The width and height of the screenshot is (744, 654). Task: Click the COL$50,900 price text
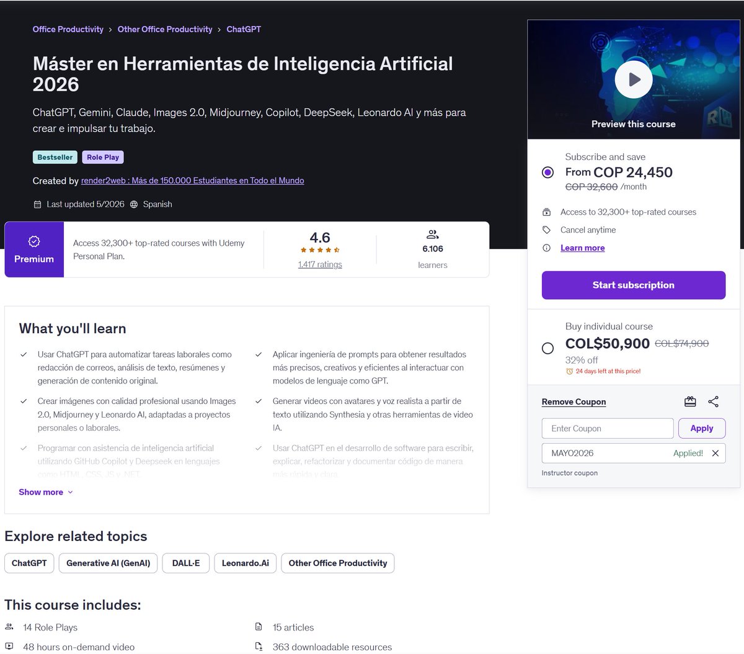click(x=608, y=343)
